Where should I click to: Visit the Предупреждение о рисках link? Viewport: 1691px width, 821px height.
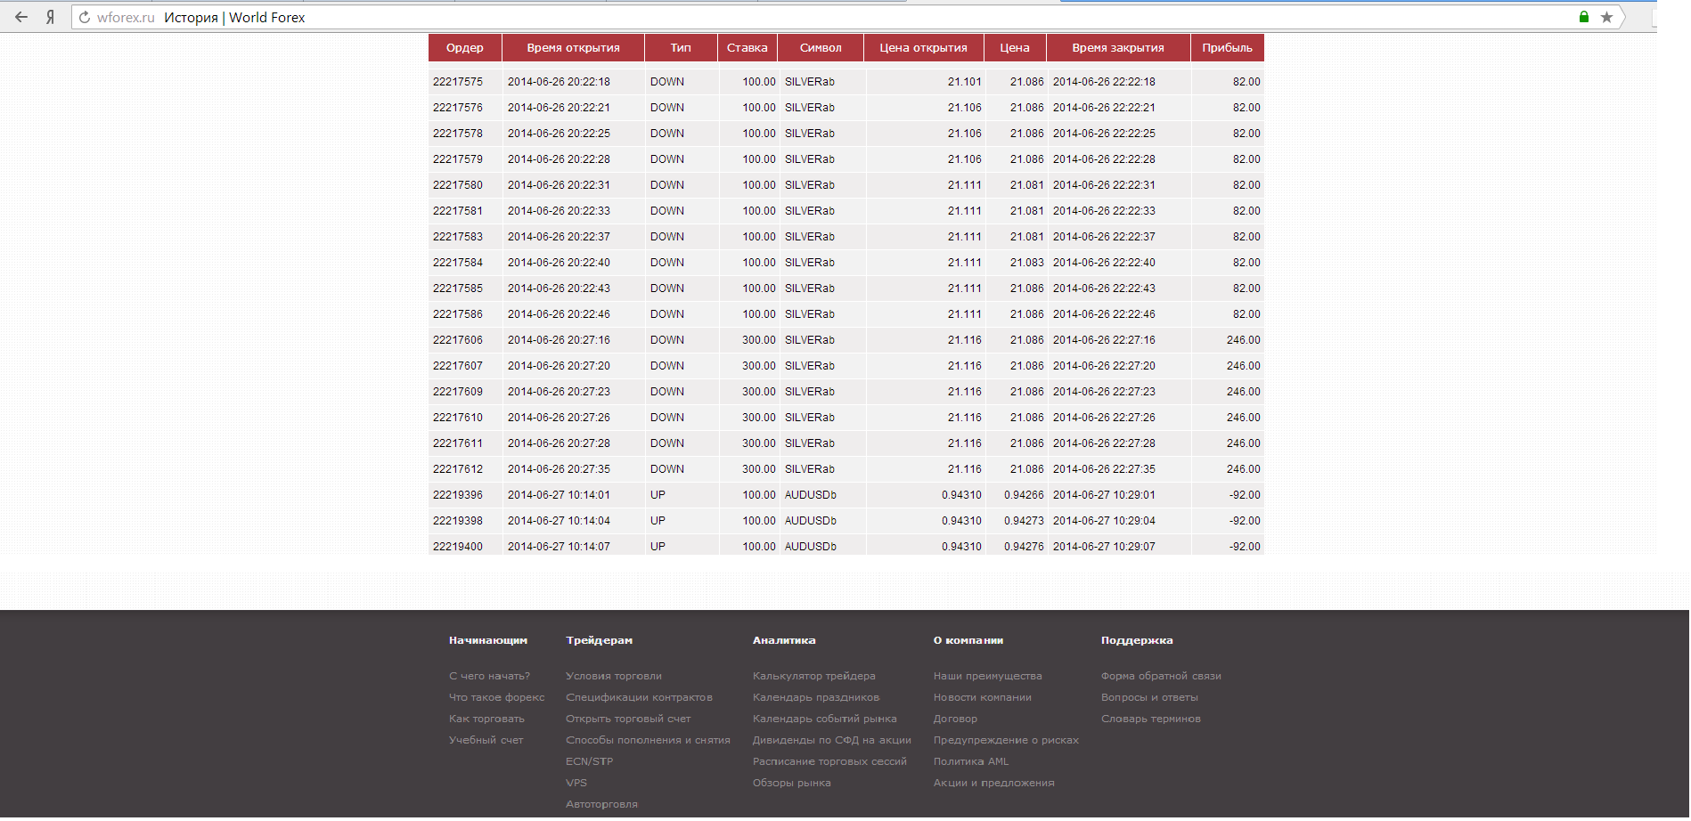1006,740
